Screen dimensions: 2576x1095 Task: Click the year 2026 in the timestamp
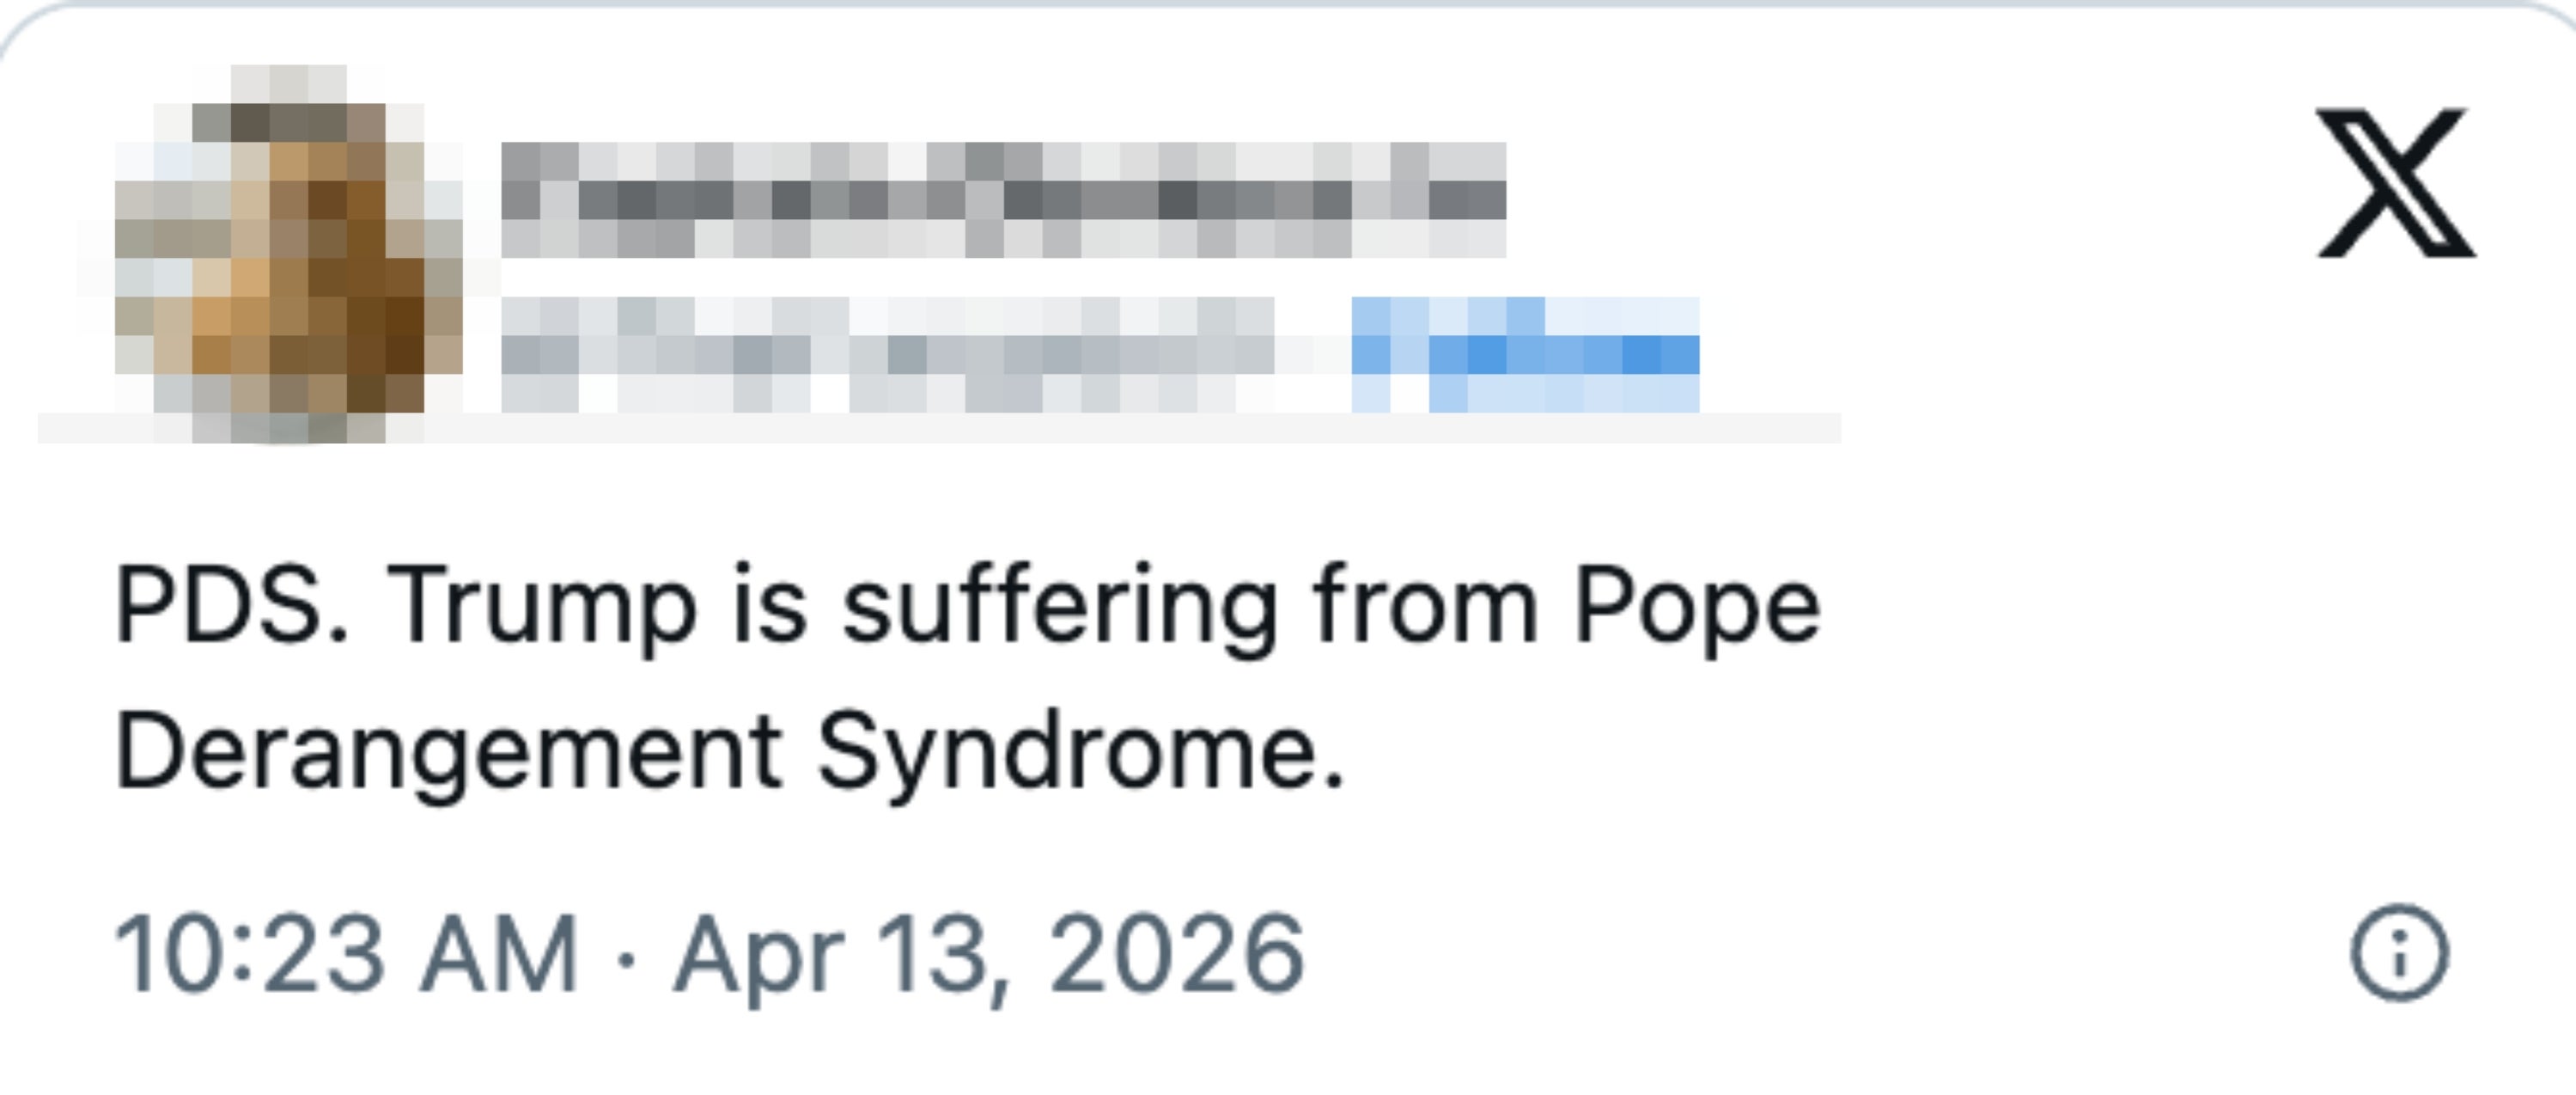(1177, 955)
